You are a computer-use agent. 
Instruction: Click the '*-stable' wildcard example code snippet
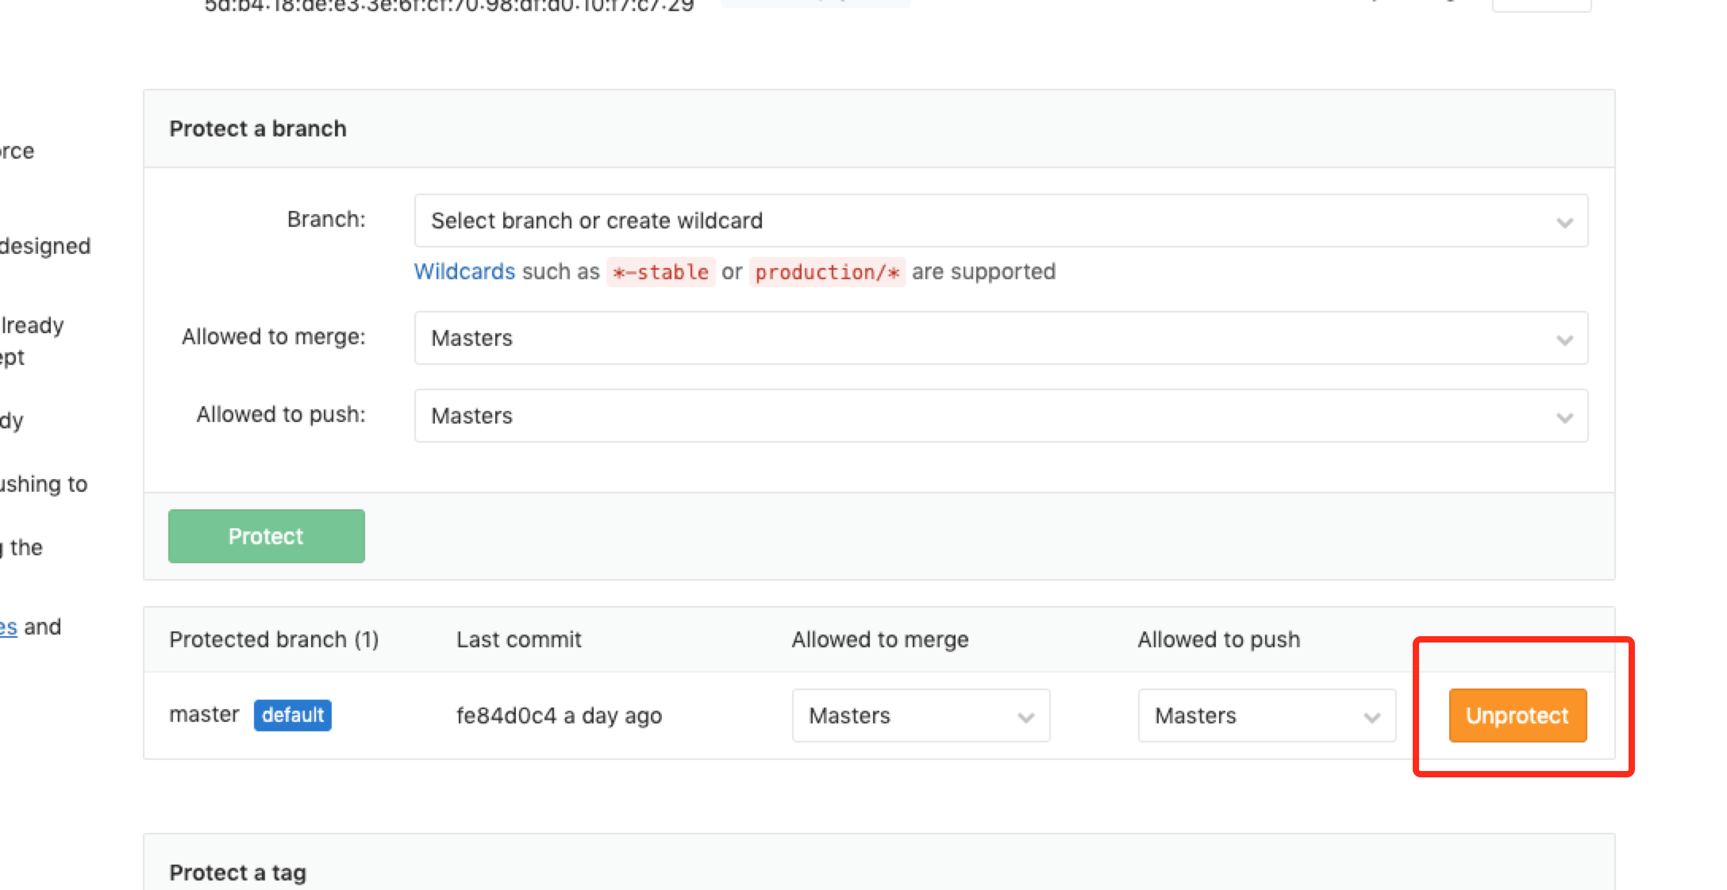[660, 271]
